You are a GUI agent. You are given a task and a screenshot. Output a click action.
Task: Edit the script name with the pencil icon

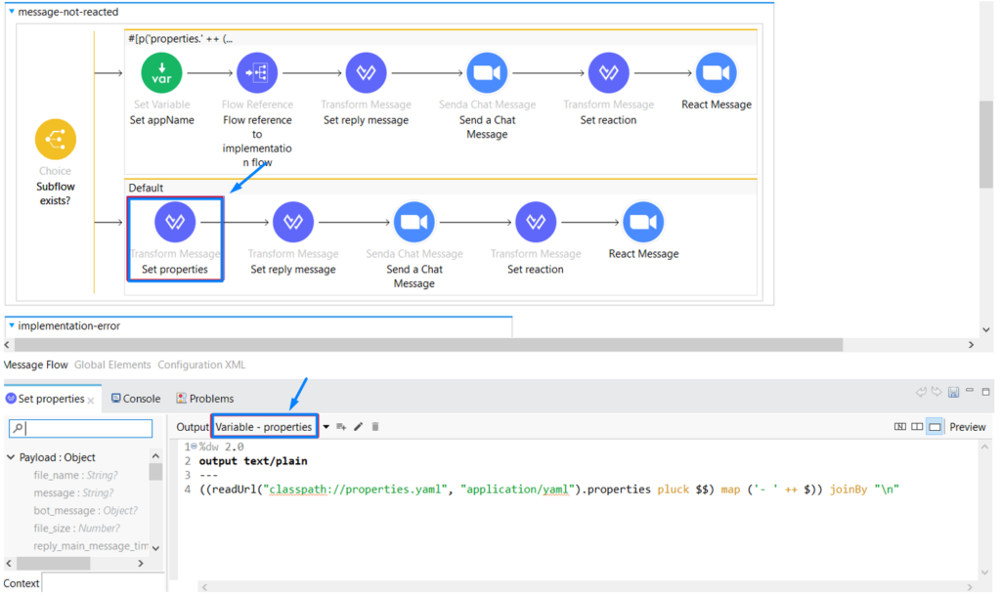pos(356,426)
